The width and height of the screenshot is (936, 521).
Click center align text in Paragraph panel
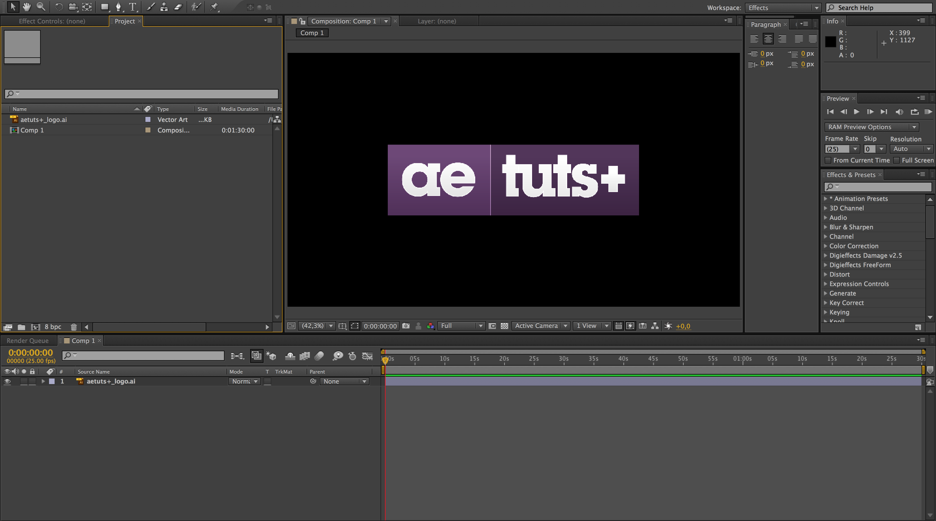[768, 38]
